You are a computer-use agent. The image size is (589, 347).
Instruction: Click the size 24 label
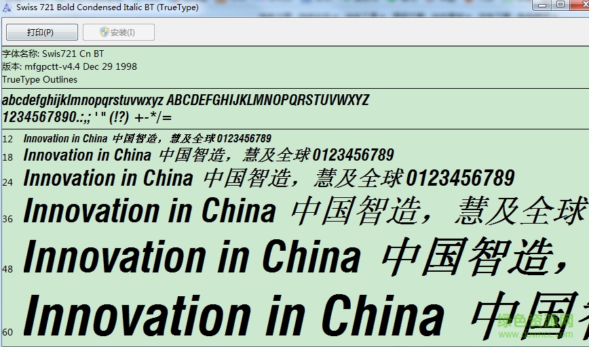coord(7,182)
